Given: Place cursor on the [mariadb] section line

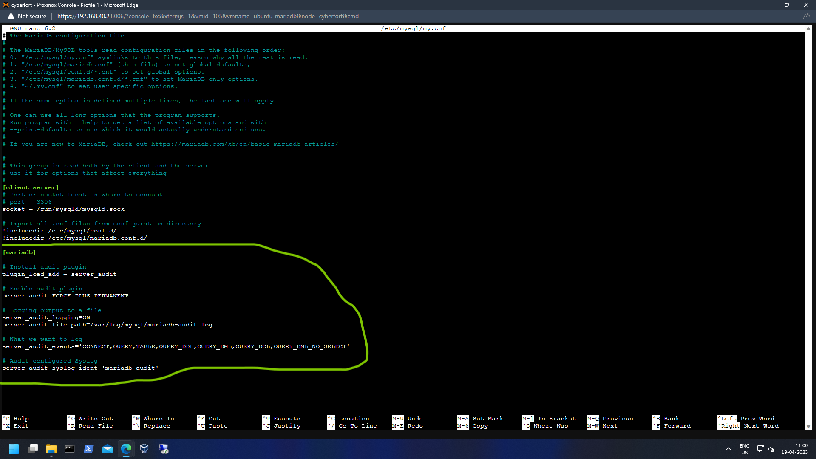Looking at the screenshot, I should (20, 252).
